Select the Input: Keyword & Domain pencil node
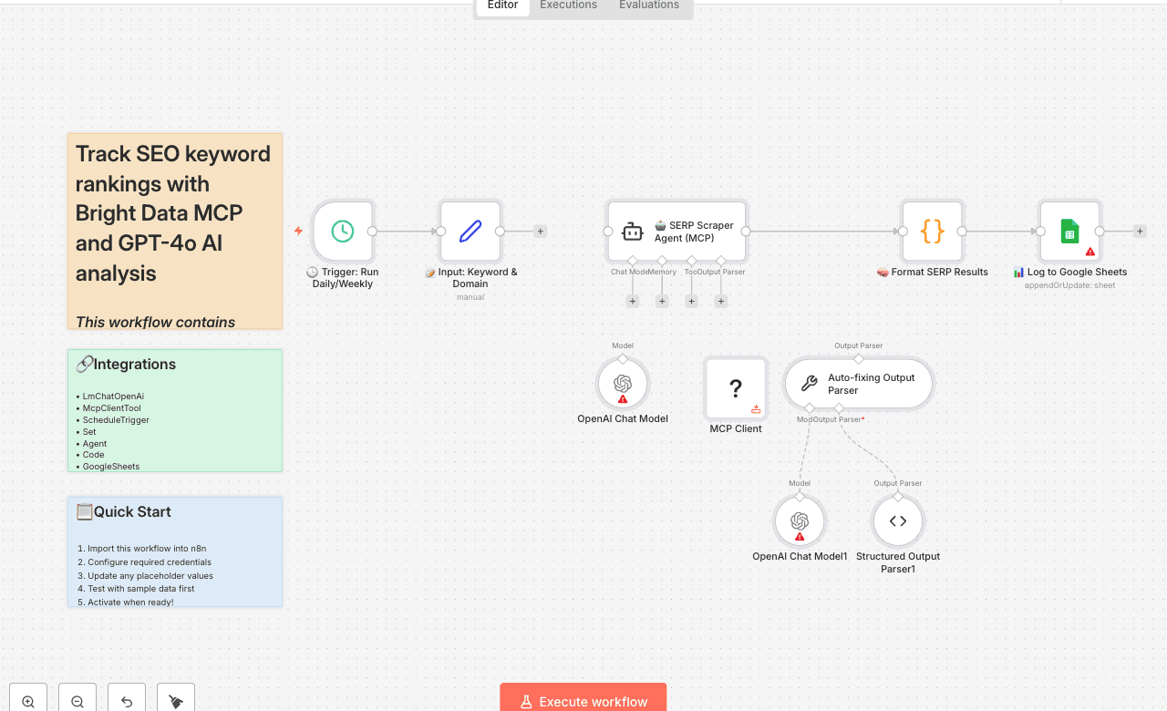Screen dimensions: 1167x711 click(x=470, y=231)
